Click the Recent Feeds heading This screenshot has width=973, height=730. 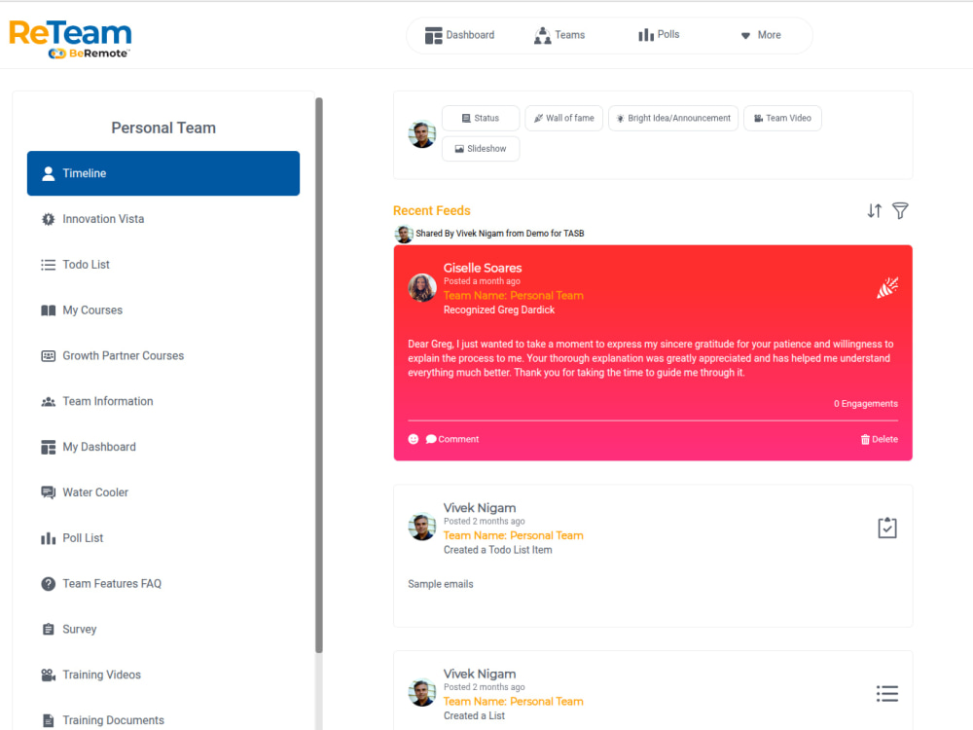point(432,210)
